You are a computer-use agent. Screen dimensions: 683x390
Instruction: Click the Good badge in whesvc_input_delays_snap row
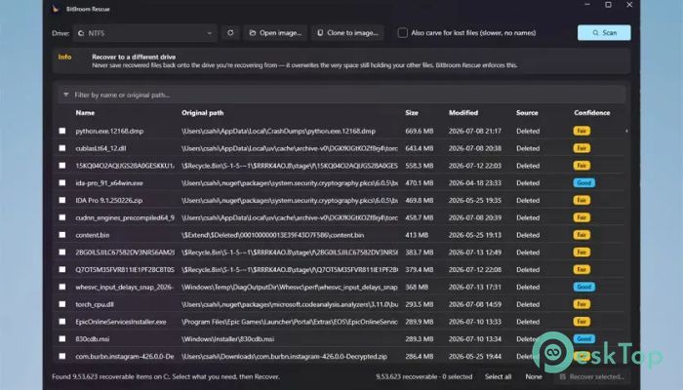584,287
